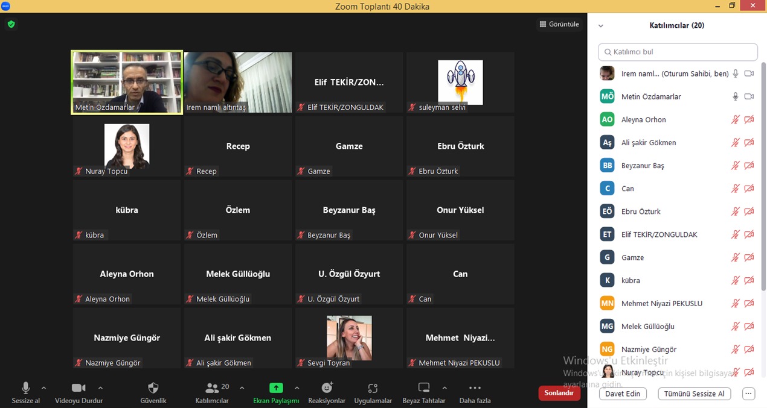Click the Daha fazla three-dots icon

[x=475, y=388]
